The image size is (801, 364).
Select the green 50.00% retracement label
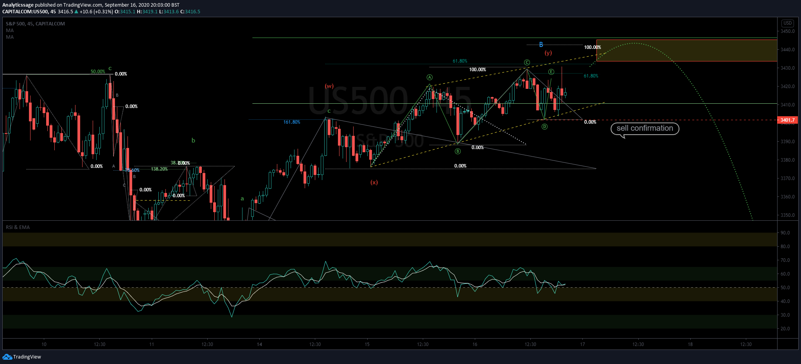98,72
